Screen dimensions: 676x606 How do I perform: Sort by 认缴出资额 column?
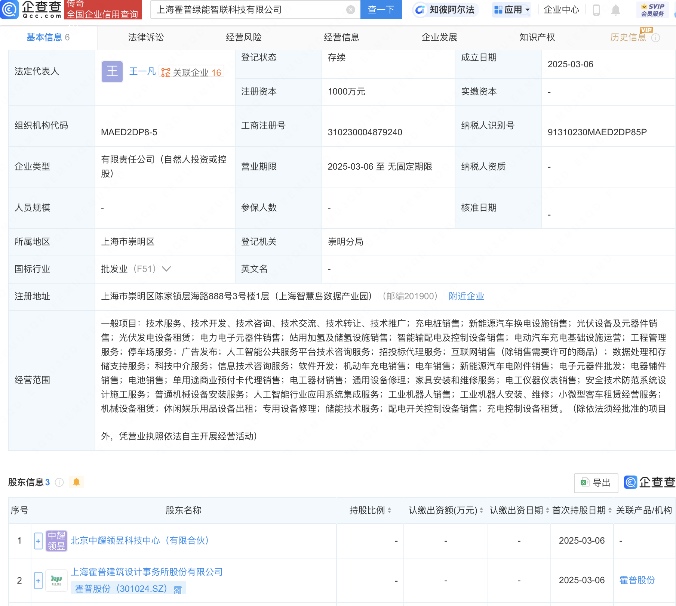click(x=481, y=510)
